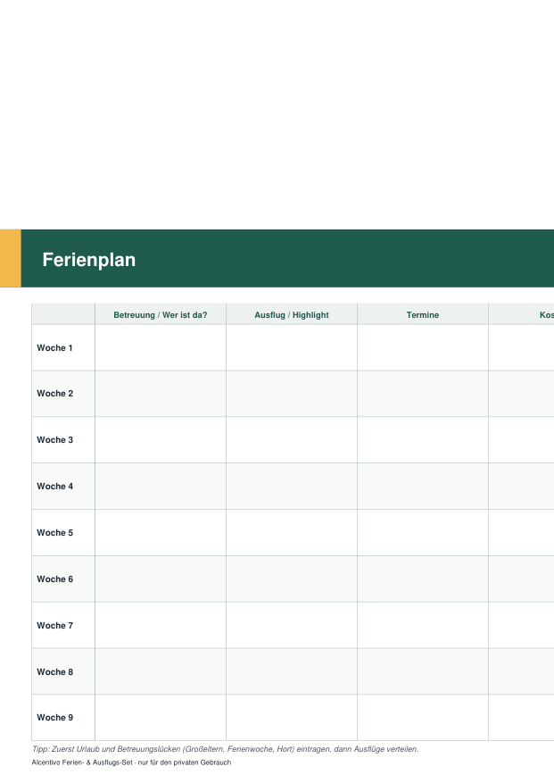Click the Woche 3 row label

55,440
